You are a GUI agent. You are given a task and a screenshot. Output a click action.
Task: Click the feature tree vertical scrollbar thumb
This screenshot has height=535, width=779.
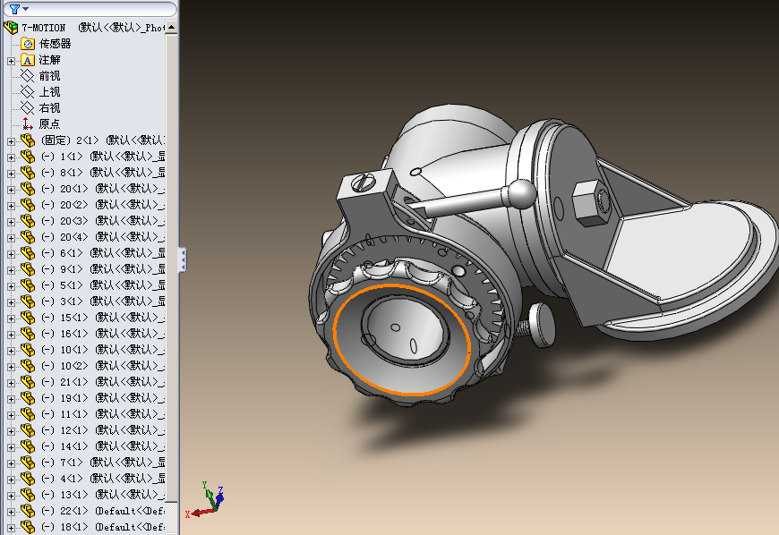(171, 267)
